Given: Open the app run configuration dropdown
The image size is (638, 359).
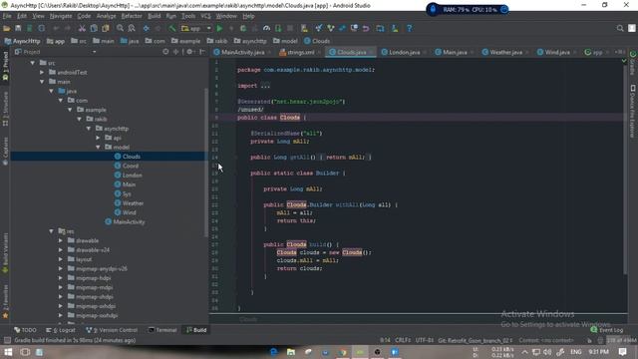Looking at the screenshot, I should click(196, 28).
